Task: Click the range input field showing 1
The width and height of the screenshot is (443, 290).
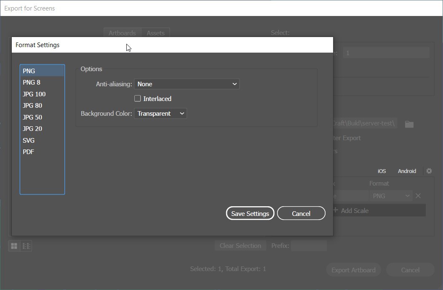Action: [386, 53]
